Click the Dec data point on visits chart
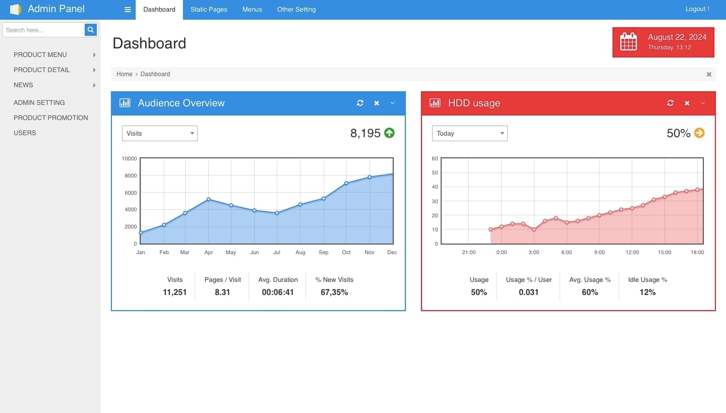Screen dimensions: 726x413 point(392,174)
